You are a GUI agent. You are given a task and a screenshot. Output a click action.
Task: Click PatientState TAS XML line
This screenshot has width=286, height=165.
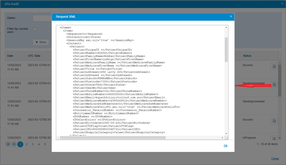(x=99, y=84)
